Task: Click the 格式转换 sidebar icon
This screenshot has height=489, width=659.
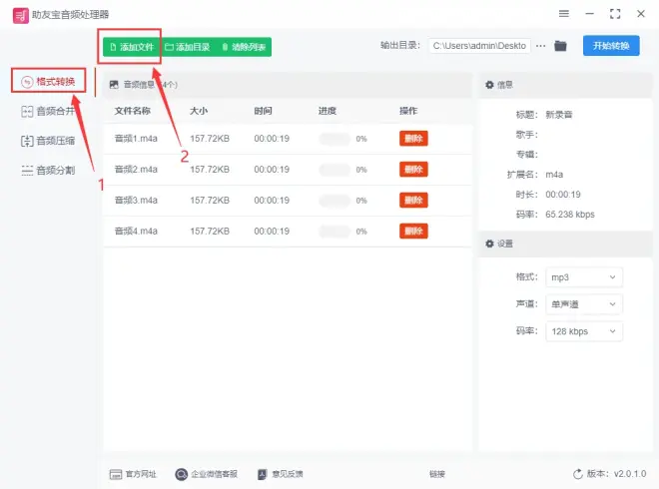Action: [x=27, y=82]
